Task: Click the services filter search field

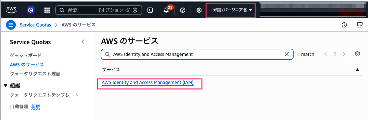Action: [197, 54]
